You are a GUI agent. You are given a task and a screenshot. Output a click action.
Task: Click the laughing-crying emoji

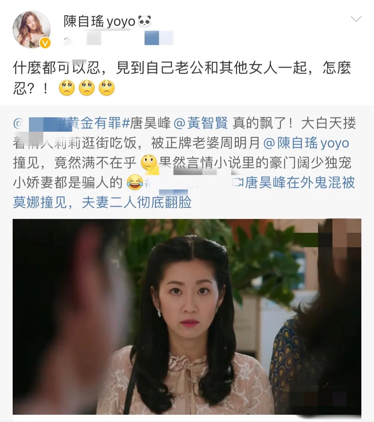(x=135, y=183)
